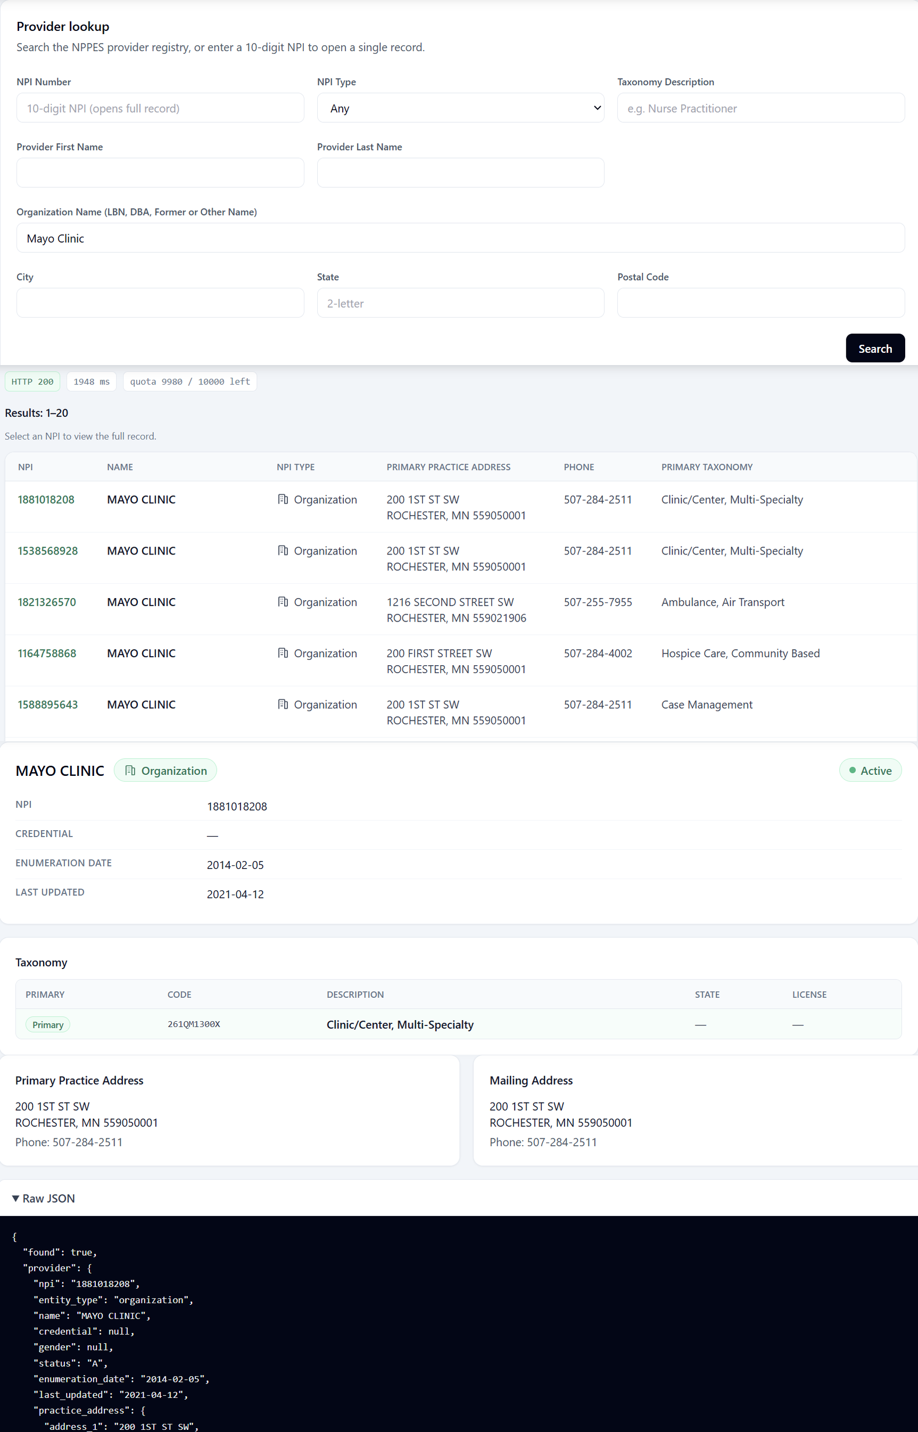The width and height of the screenshot is (918, 1432).
Task: Click the Primary taxonomy badge
Action: click(x=48, y=1024)
